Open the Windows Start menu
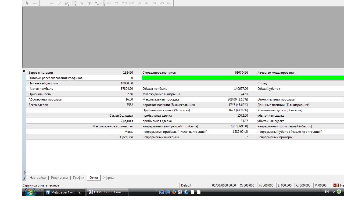The height and width of the screenshot is (215, 344). pos(30,192)
